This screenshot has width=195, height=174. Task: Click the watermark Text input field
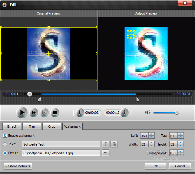point(61,144)
